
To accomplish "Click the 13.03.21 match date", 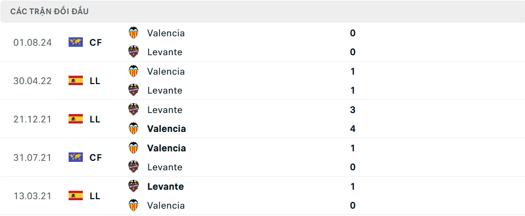I will pyautogui.click(x=32, y=196).
